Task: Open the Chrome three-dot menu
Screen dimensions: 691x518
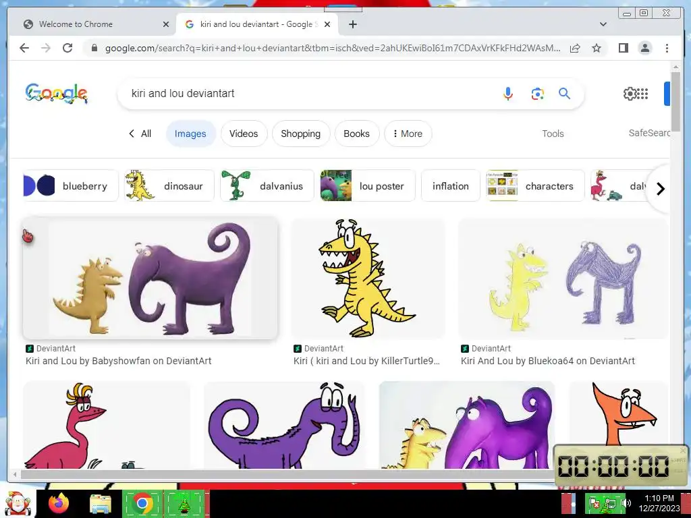Action: [667, 48]
